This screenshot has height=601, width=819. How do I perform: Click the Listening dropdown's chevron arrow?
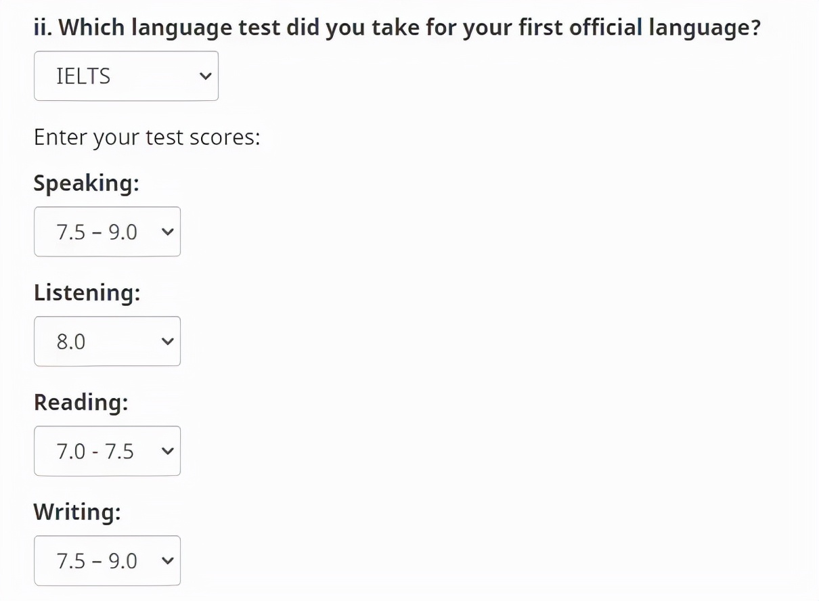click(x=168, y=341)
